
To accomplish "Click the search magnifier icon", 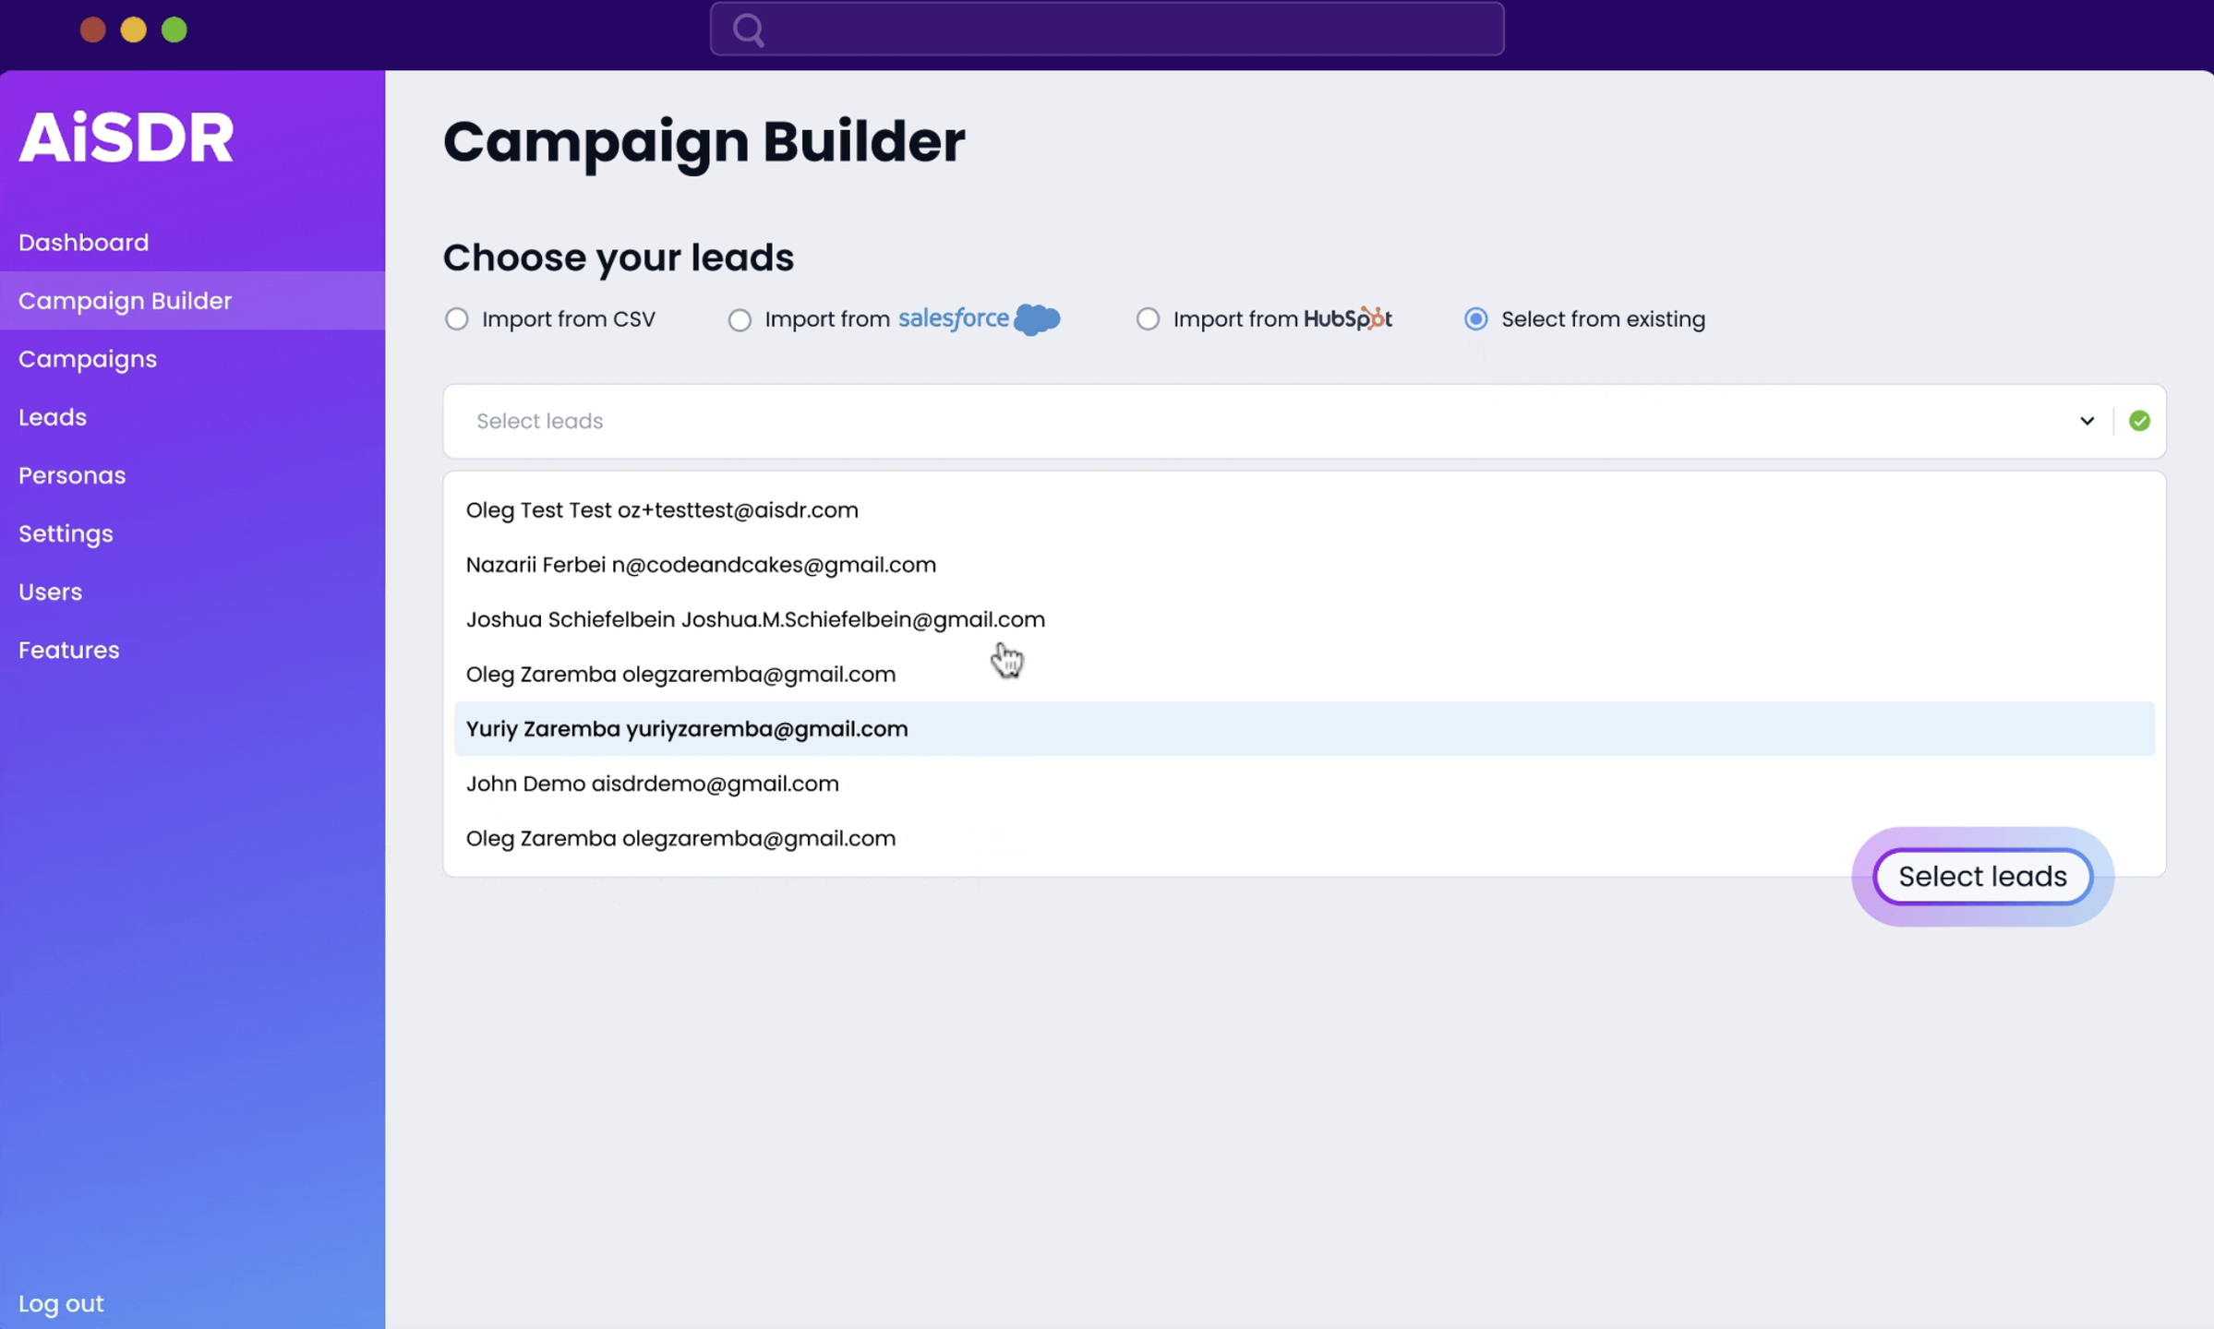I will click(x=749, y=30).
